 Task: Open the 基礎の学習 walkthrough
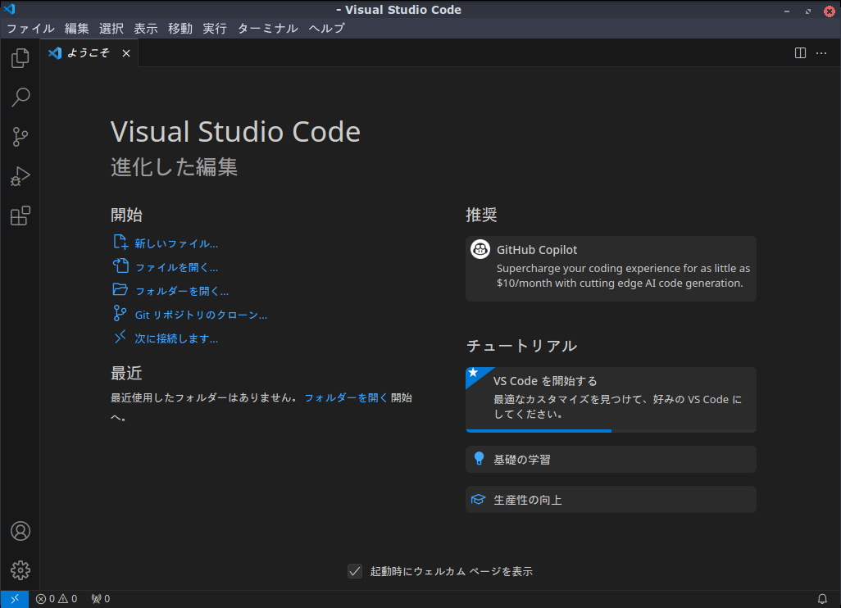(x=611, y=460)
